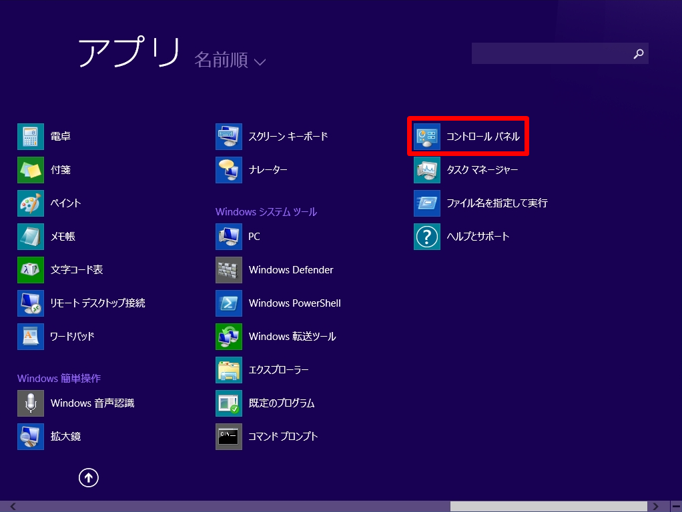Open the メモ帳 notepad icon

click(x=31, y=237)
